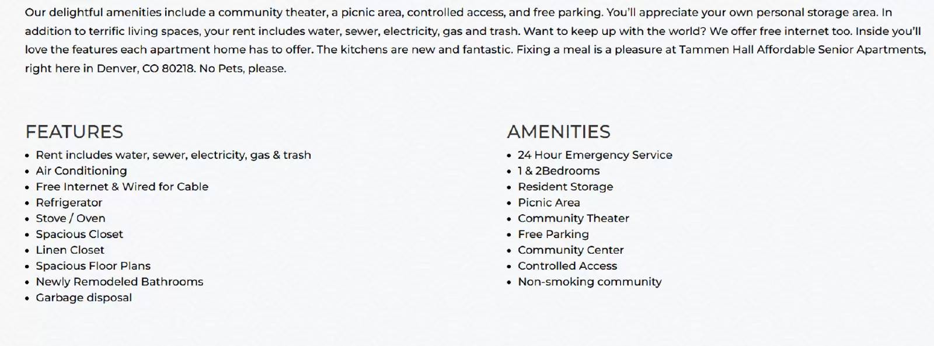Select 'Controlled Access' amenity item
Screen dimensions: 934x346
tap(567, 265)
